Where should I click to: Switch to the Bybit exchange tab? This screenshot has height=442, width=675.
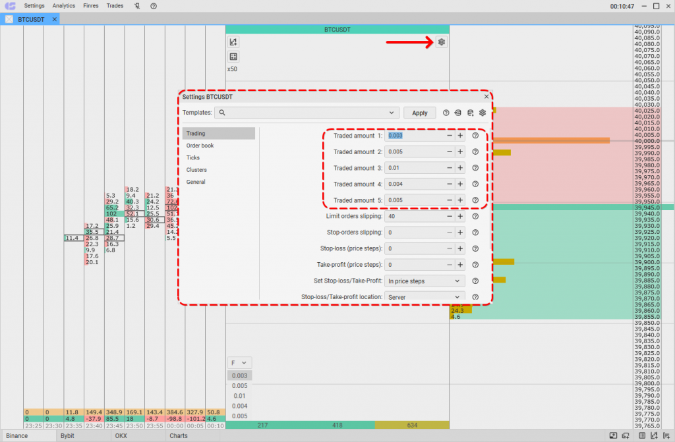[67, 435]
